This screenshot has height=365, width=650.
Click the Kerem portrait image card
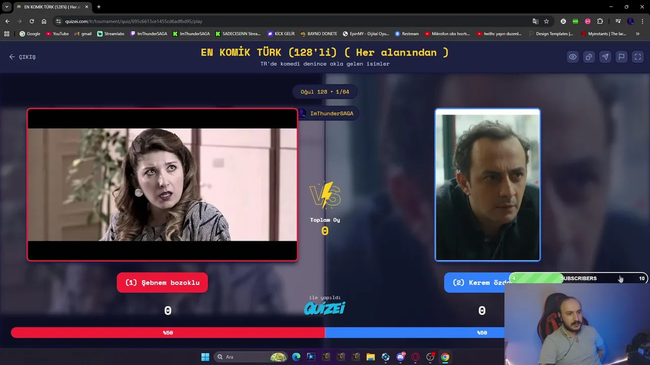click(487, 185)
